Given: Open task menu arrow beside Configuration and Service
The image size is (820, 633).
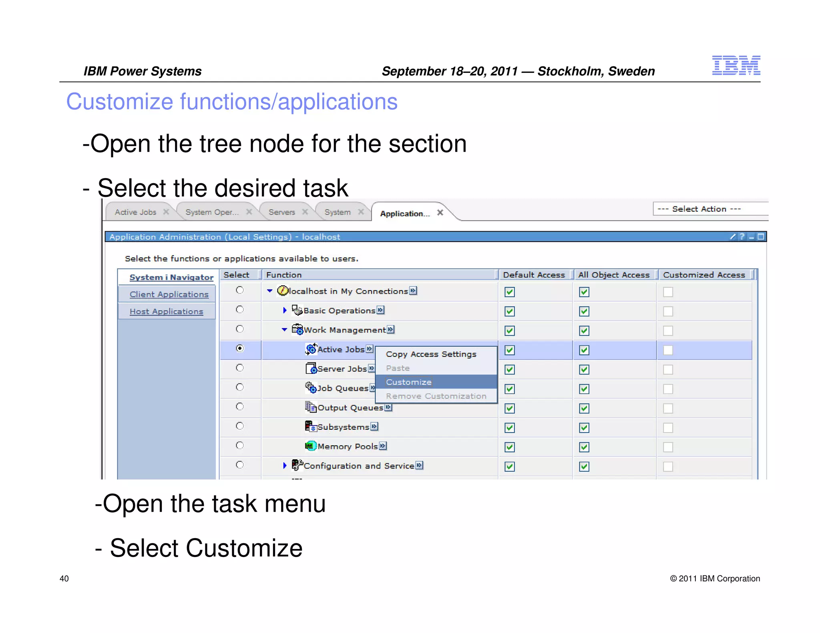Looking at the screenshot, I should (x=419, y=465).
